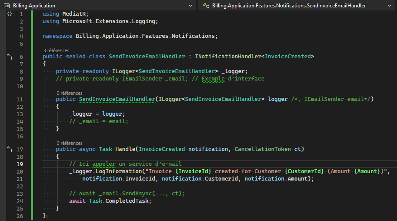The height and width of the screenshot is (221, 397).
Task: Click the C# project icon beside Billing.Application
Action: click(7, 6)
